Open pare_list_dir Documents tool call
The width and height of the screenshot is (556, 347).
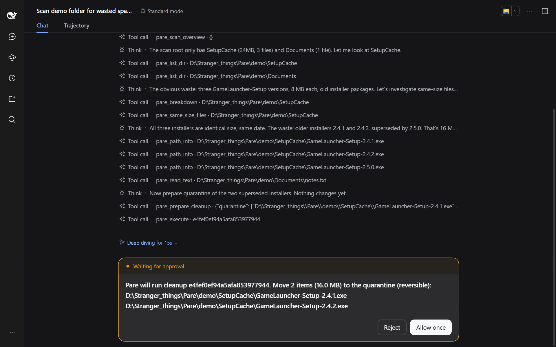click(208, 76)
